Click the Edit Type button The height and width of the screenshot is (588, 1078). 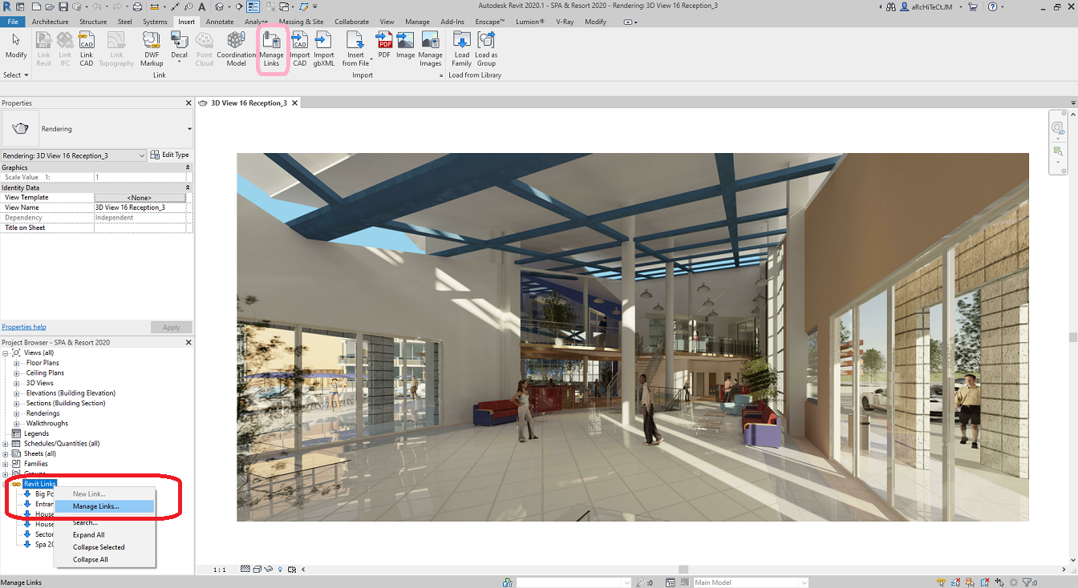click(x=171, y=155)
